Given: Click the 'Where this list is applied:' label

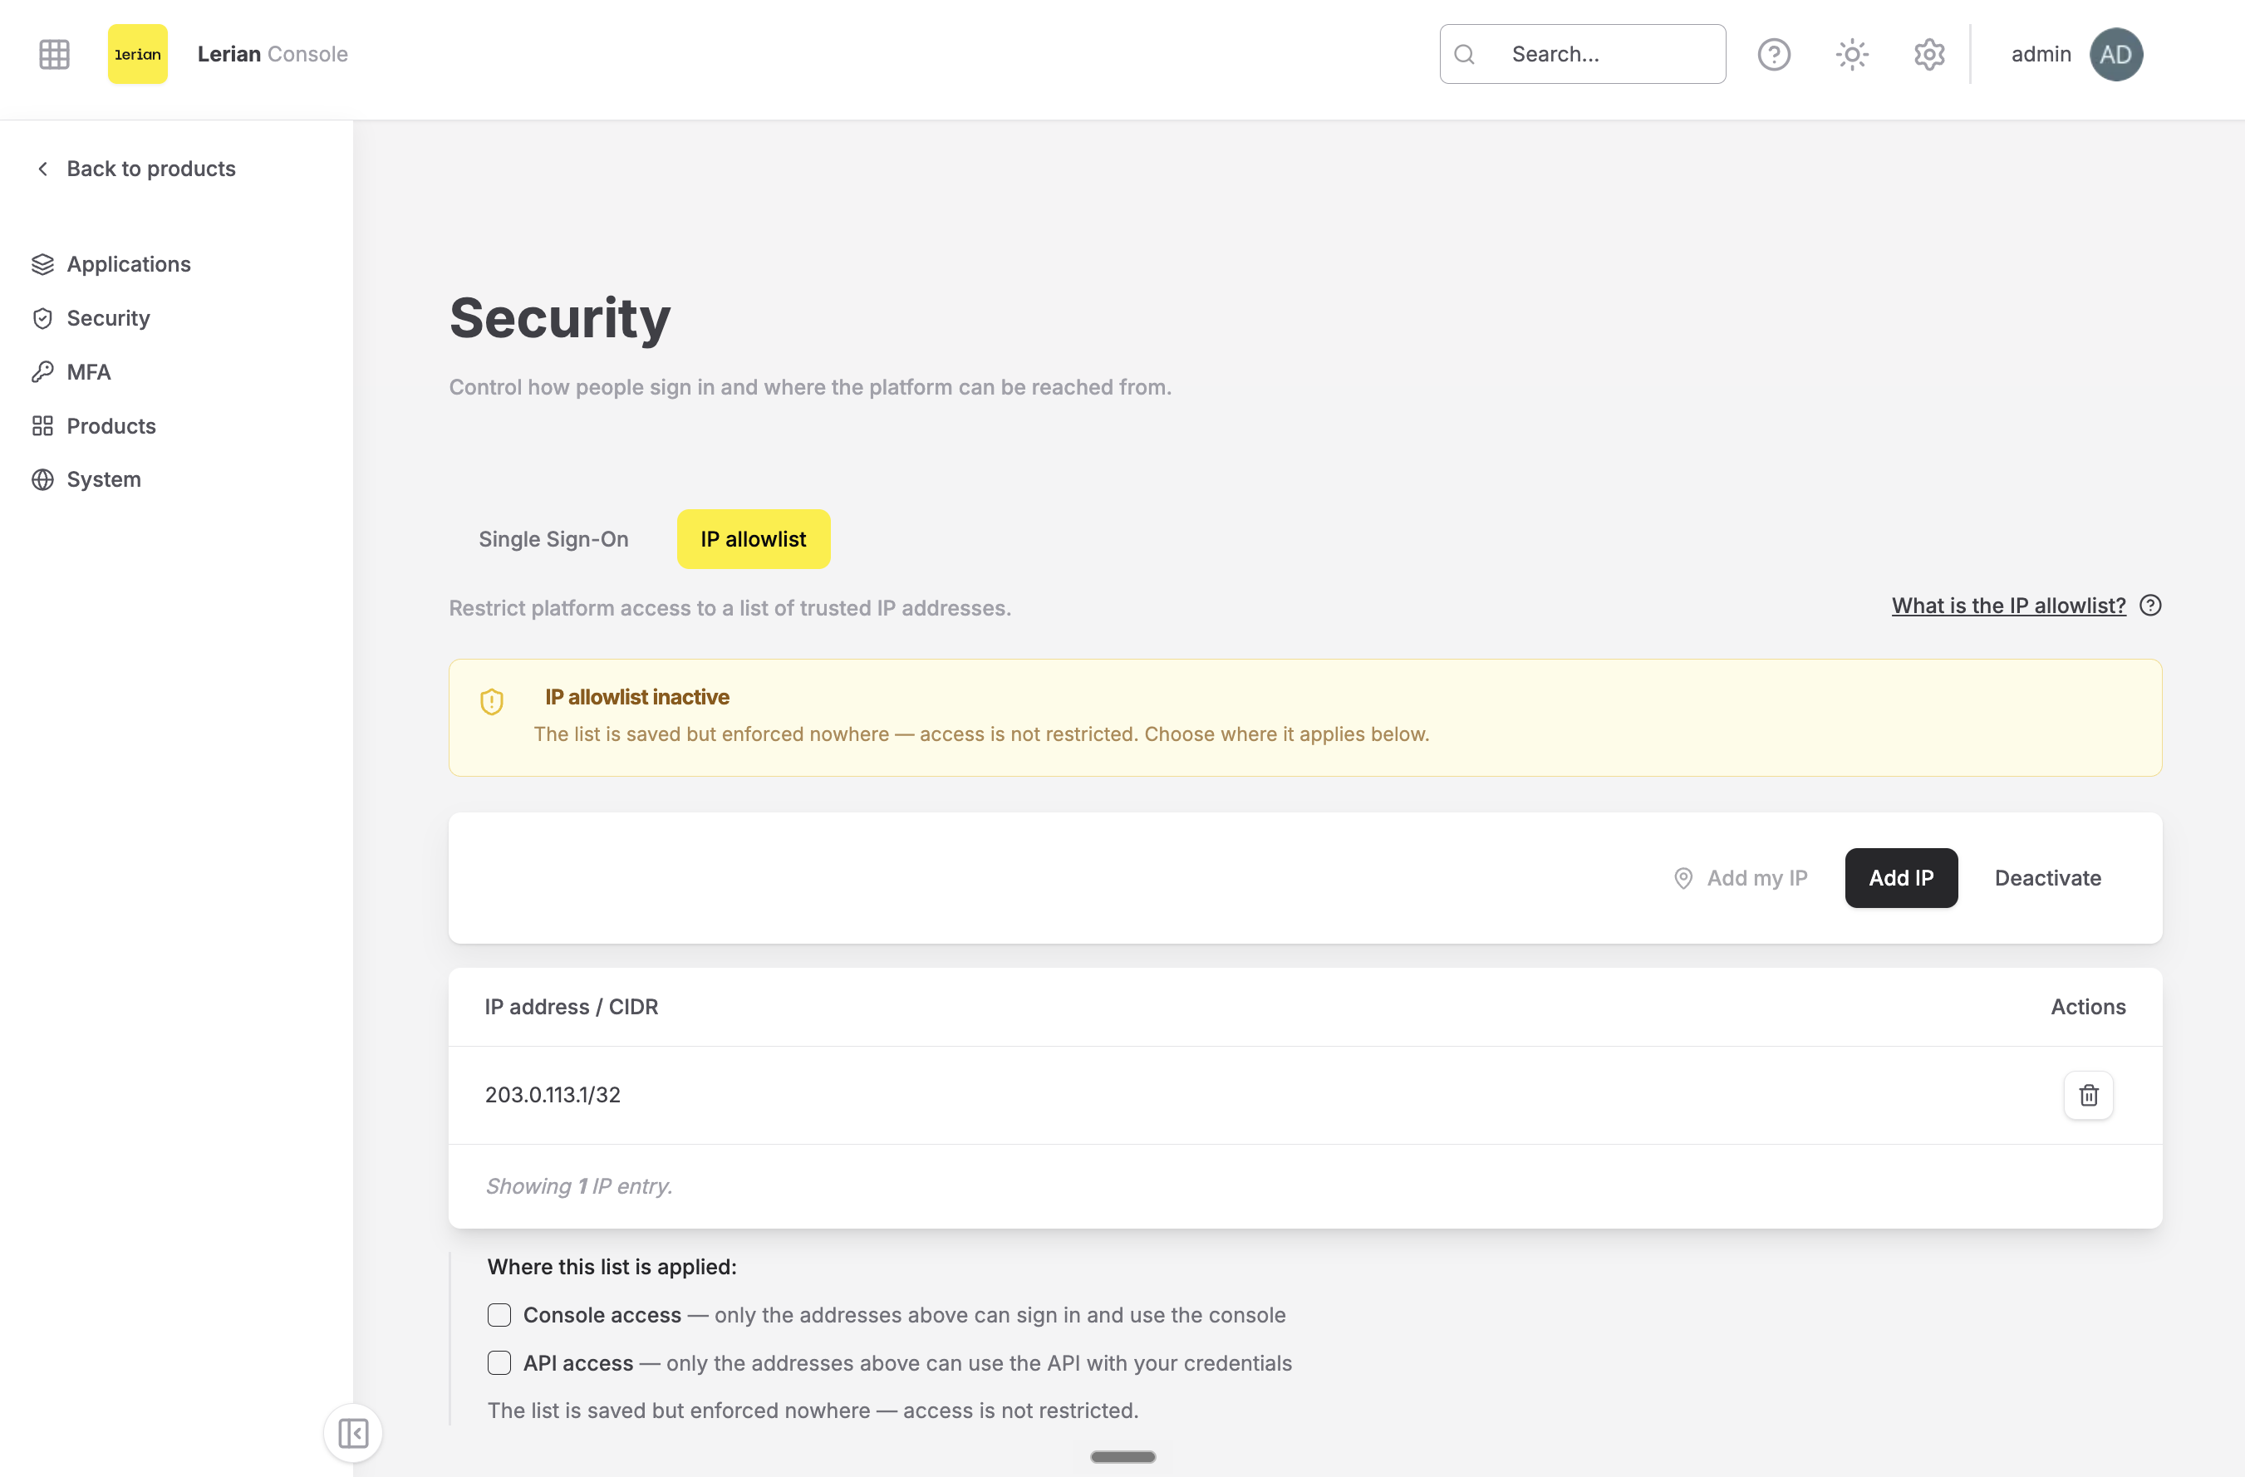Looking at the screenshot, I should pyautogui.click(x=612, y=1267).
